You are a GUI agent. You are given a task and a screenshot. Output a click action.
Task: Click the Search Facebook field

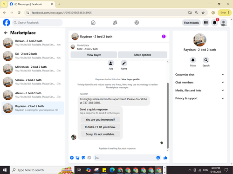37,23
